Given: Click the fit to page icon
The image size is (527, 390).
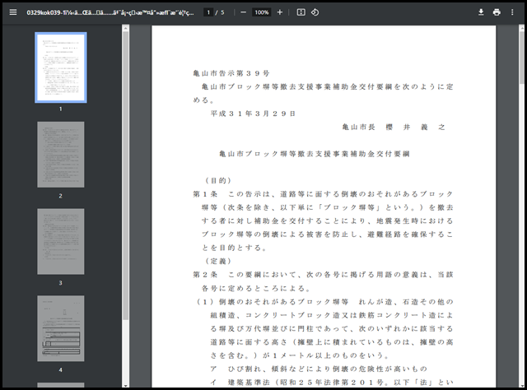Looking at the screenshot, I should tap(301, 12).
